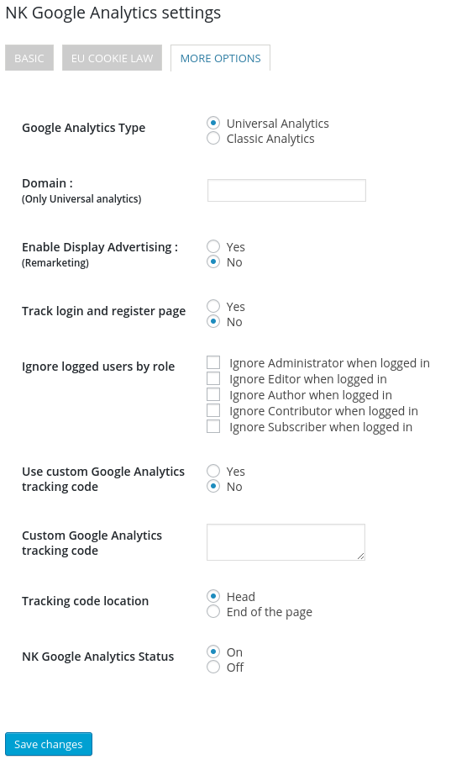Set tracking code location to Head
The image size is (472, 765).
pos(213,596)
